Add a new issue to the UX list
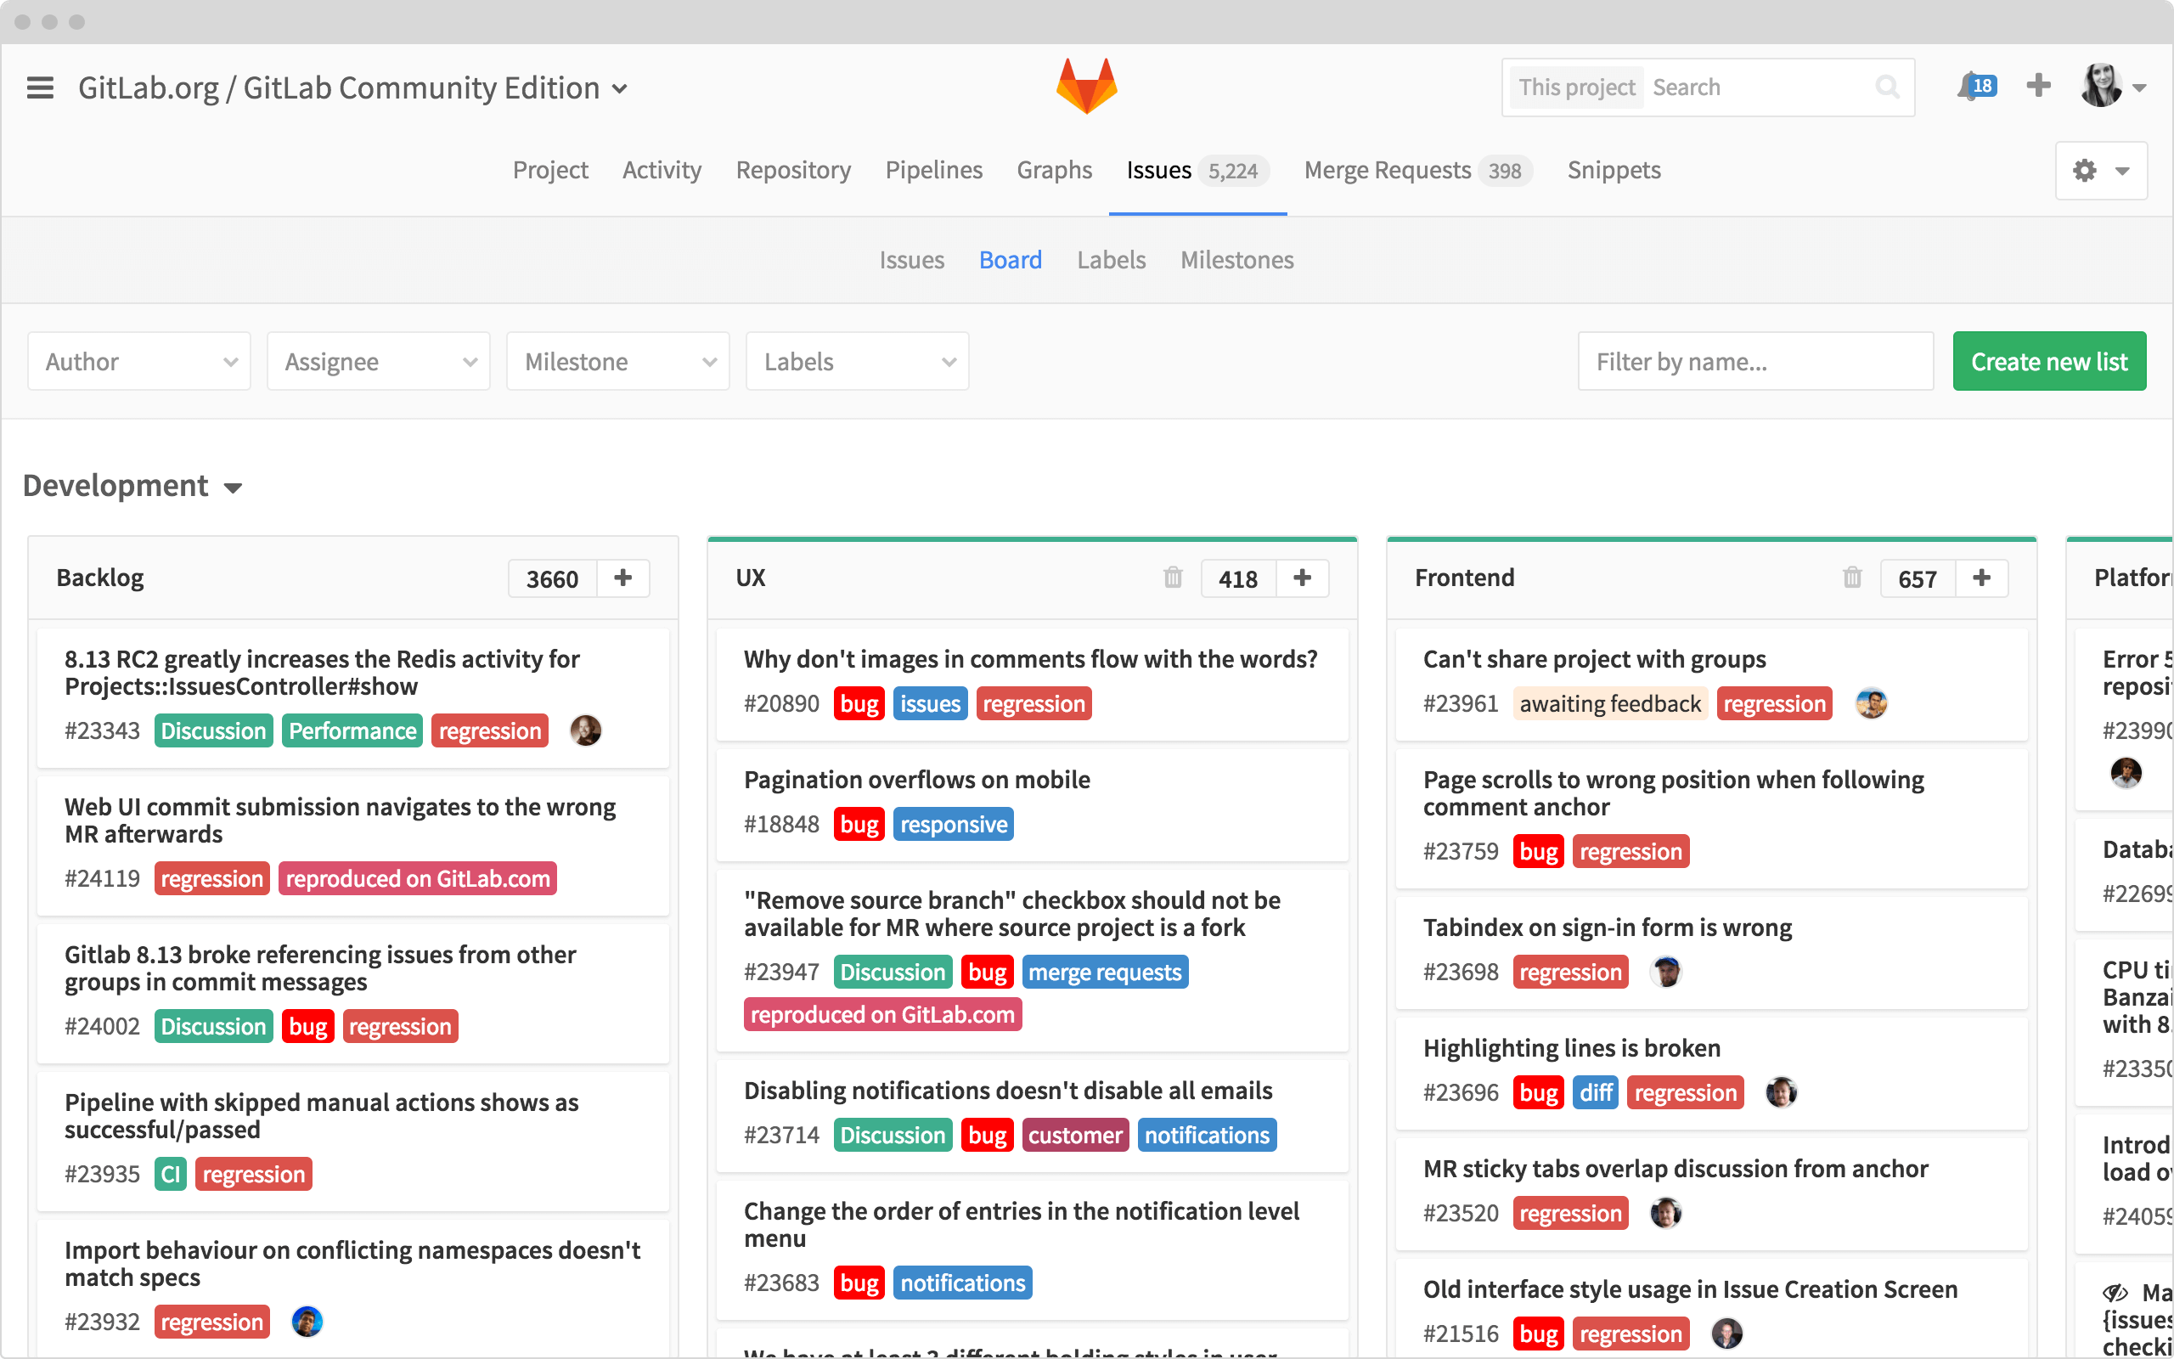Screen dimensions: 2174x1359 tap(1303, 578)
